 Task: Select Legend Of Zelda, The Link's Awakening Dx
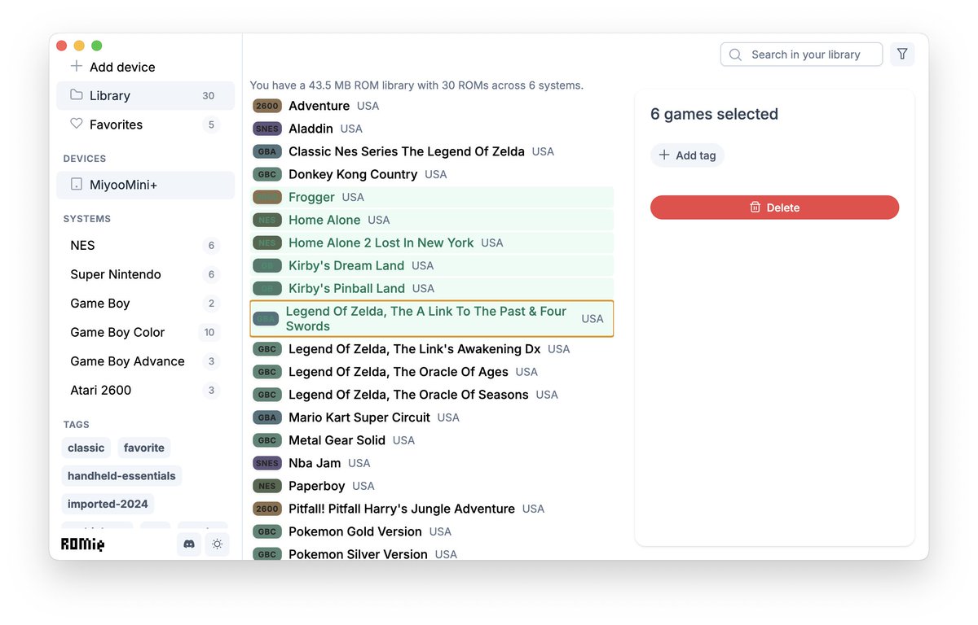click(432, 349)
